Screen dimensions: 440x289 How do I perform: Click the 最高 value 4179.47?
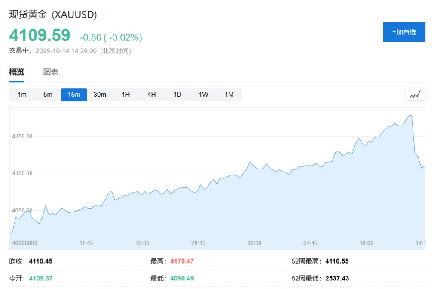click(183, 261)
